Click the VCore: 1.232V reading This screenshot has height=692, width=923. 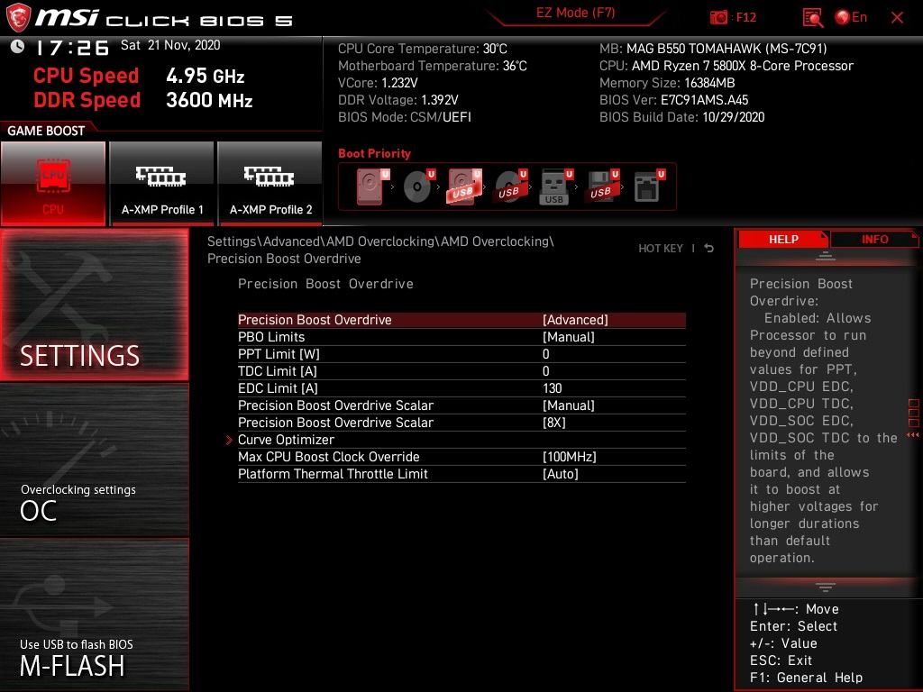tap(378, 82)
